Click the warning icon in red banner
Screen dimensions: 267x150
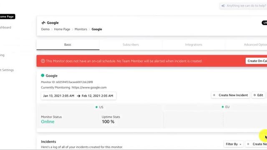point(43,61)
